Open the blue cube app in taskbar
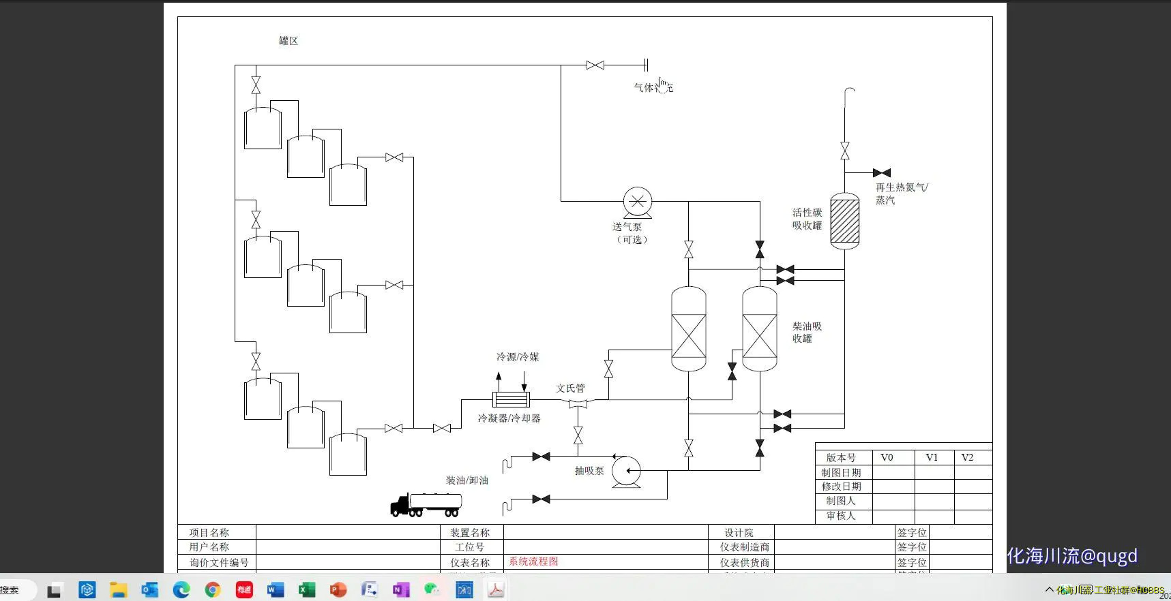1171x601 pixels. coord(87,590)
